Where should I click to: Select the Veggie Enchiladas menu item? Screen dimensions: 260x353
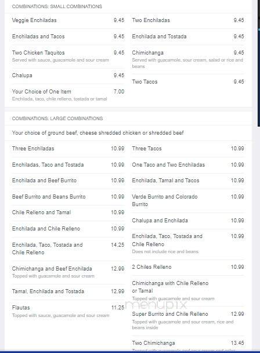[34, 20]
